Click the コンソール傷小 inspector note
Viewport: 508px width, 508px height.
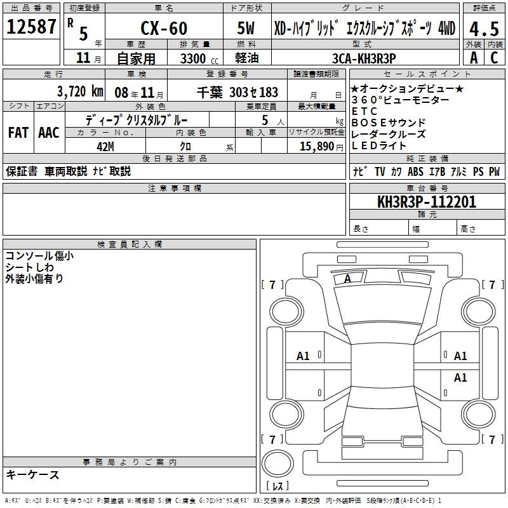click(x=39, y=256)
